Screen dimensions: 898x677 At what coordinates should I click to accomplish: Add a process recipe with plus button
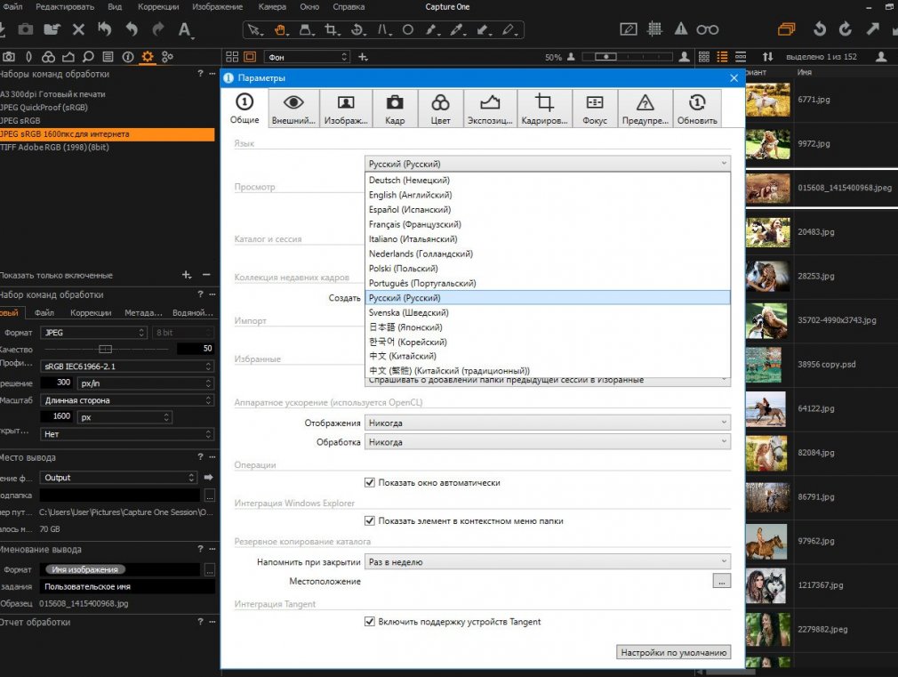(187, 275)
